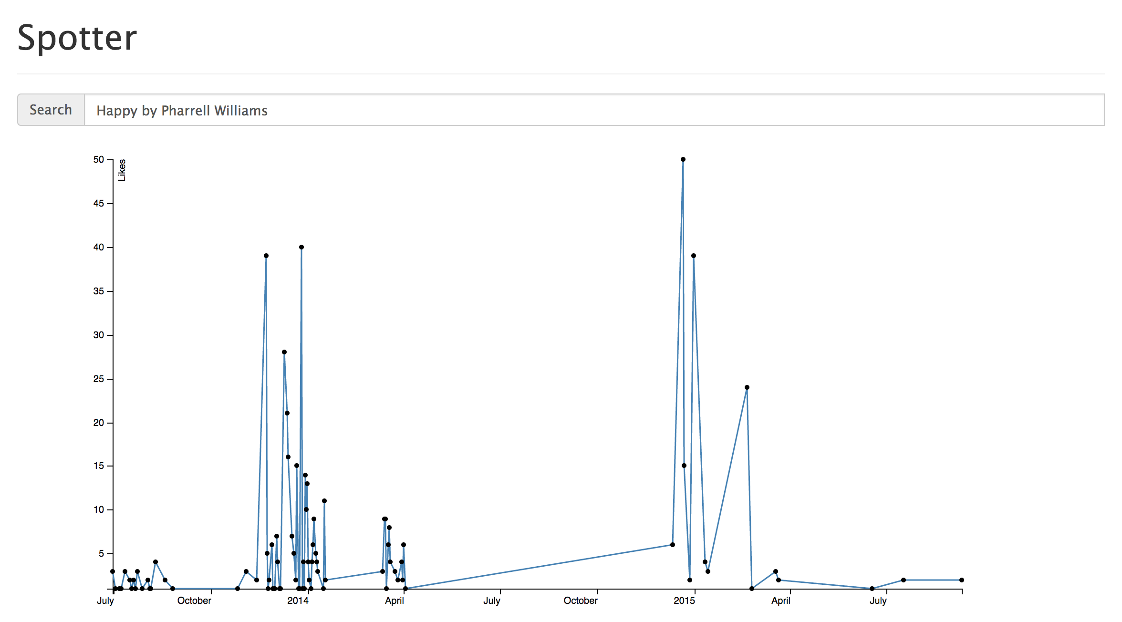Image resolution: width=1122 pixels, height=622 pixels.
Task: Click the 2015 x-axis label
Action: 684,601
